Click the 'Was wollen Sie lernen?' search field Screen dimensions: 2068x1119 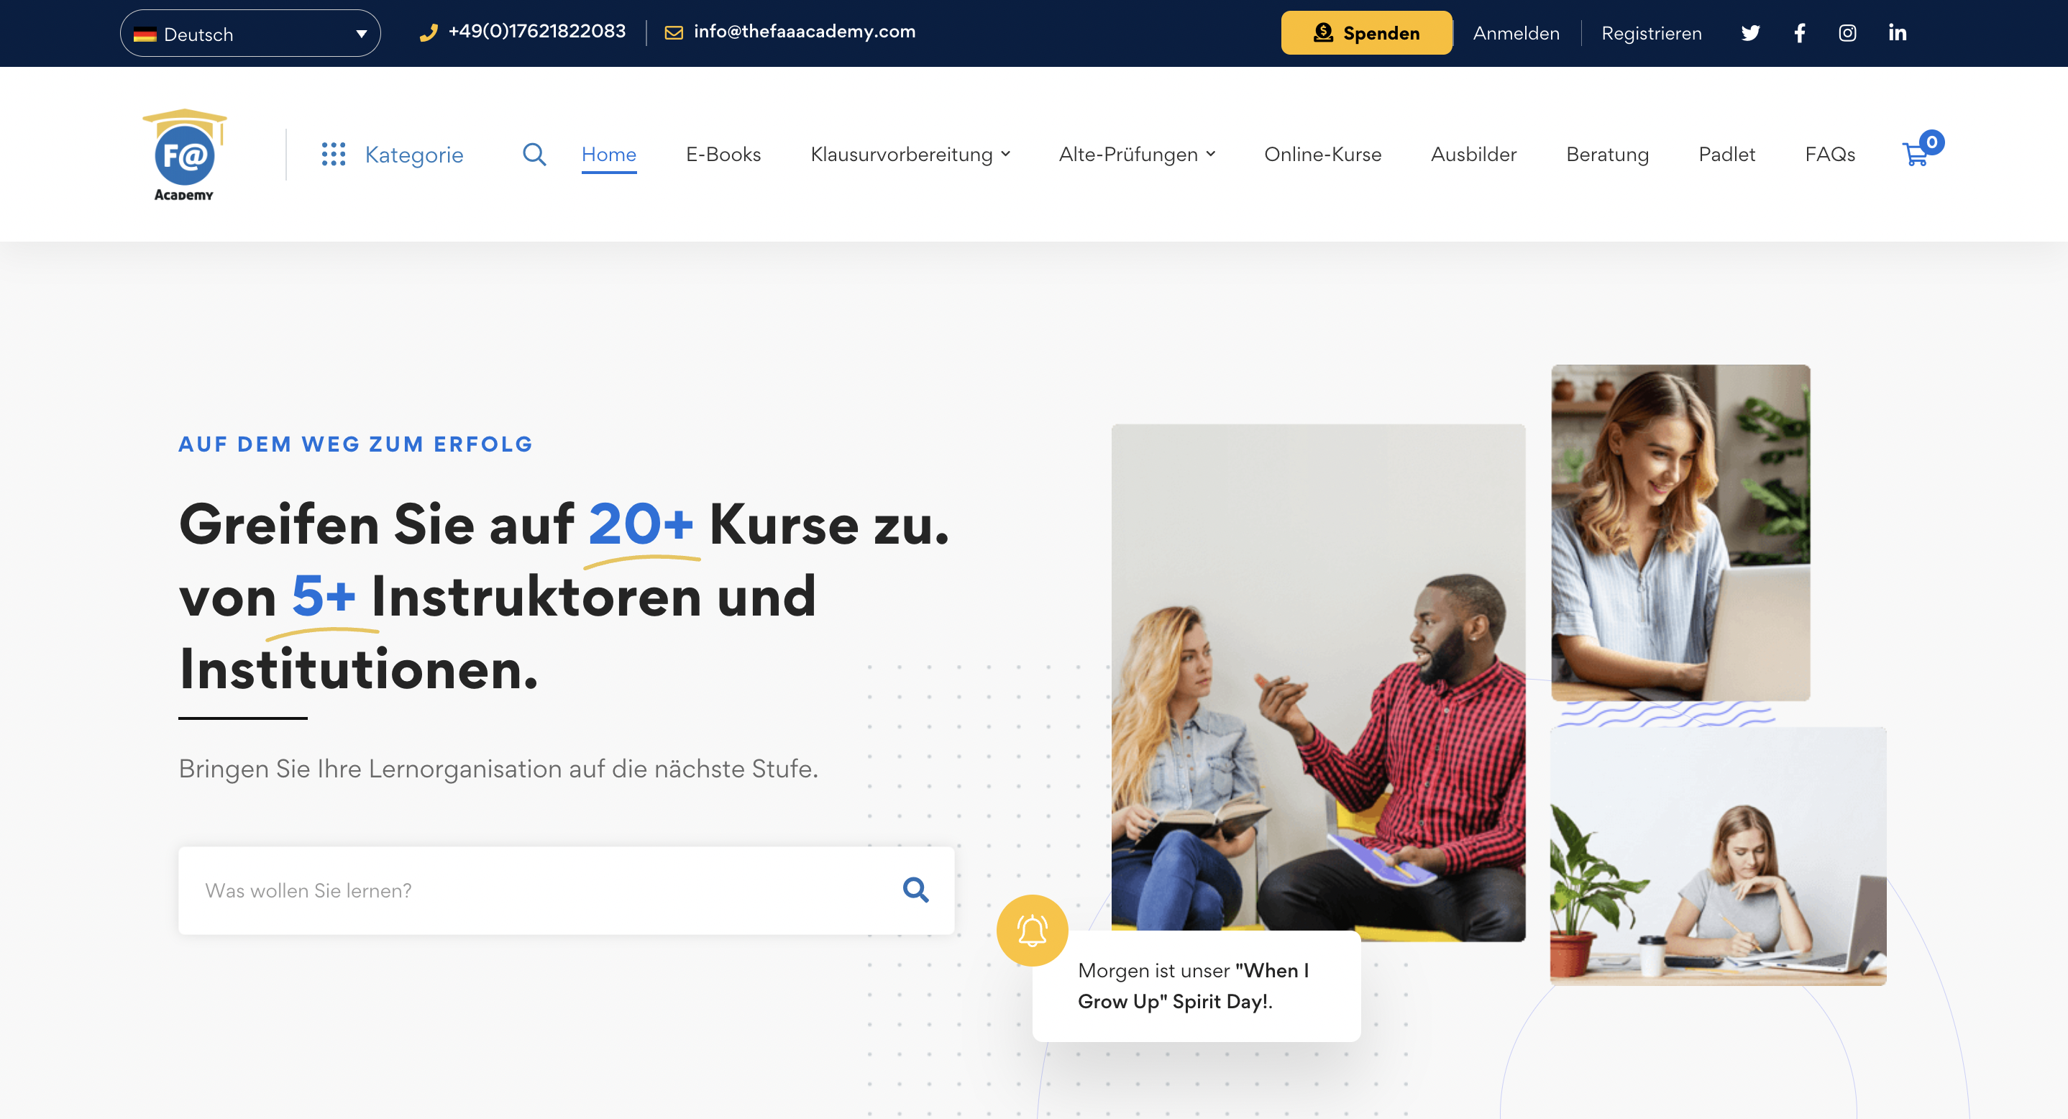(x=538, y=890)
